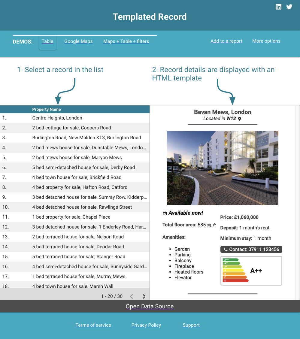Open the More options link

(x=266, y=41)
